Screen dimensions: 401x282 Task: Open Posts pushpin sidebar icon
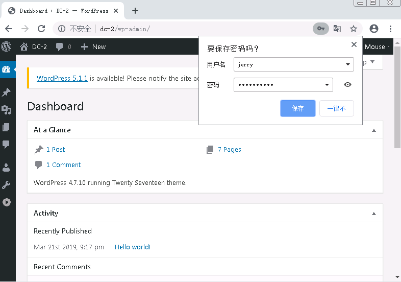(6, 92)
